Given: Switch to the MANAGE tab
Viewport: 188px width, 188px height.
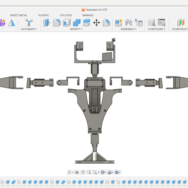Looking at the screenshot, I should click(x=88, y=15).
